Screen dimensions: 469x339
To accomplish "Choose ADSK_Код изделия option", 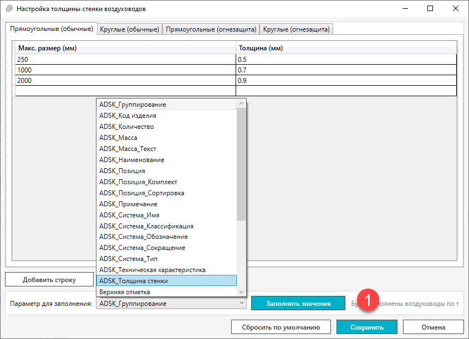I will [167, 116].
